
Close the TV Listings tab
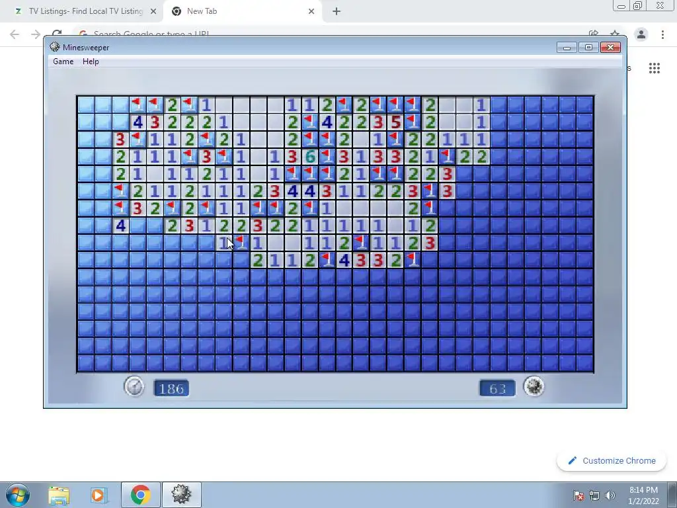coord(153,12)
